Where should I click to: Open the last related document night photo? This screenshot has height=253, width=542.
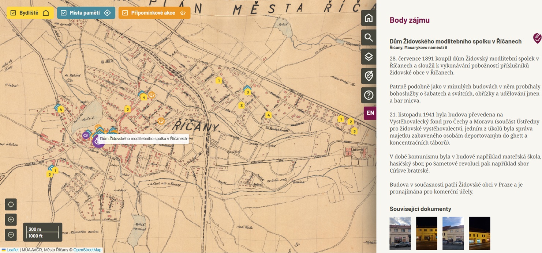pos(479,233)
